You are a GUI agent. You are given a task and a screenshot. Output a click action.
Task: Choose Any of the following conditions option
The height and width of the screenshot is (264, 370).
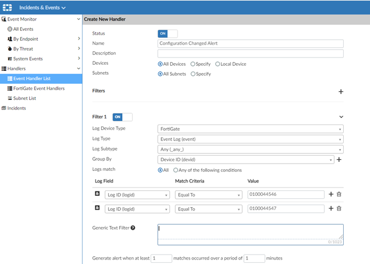click(176, 170)
